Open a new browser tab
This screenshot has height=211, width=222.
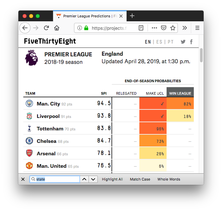tap(132, 16)
